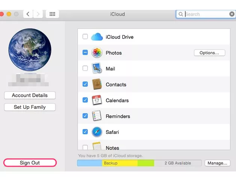Click the Reminders list icon

pyautogui.click(x=97, y=116)
